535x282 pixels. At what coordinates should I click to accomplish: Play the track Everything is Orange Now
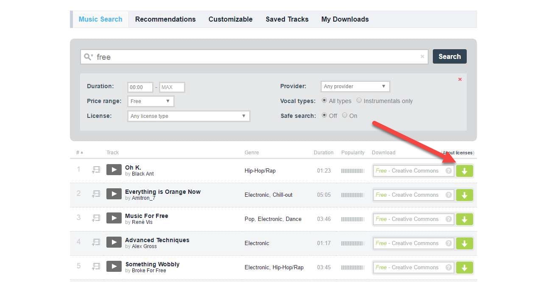pyautogui.click(x=114, y=194)
